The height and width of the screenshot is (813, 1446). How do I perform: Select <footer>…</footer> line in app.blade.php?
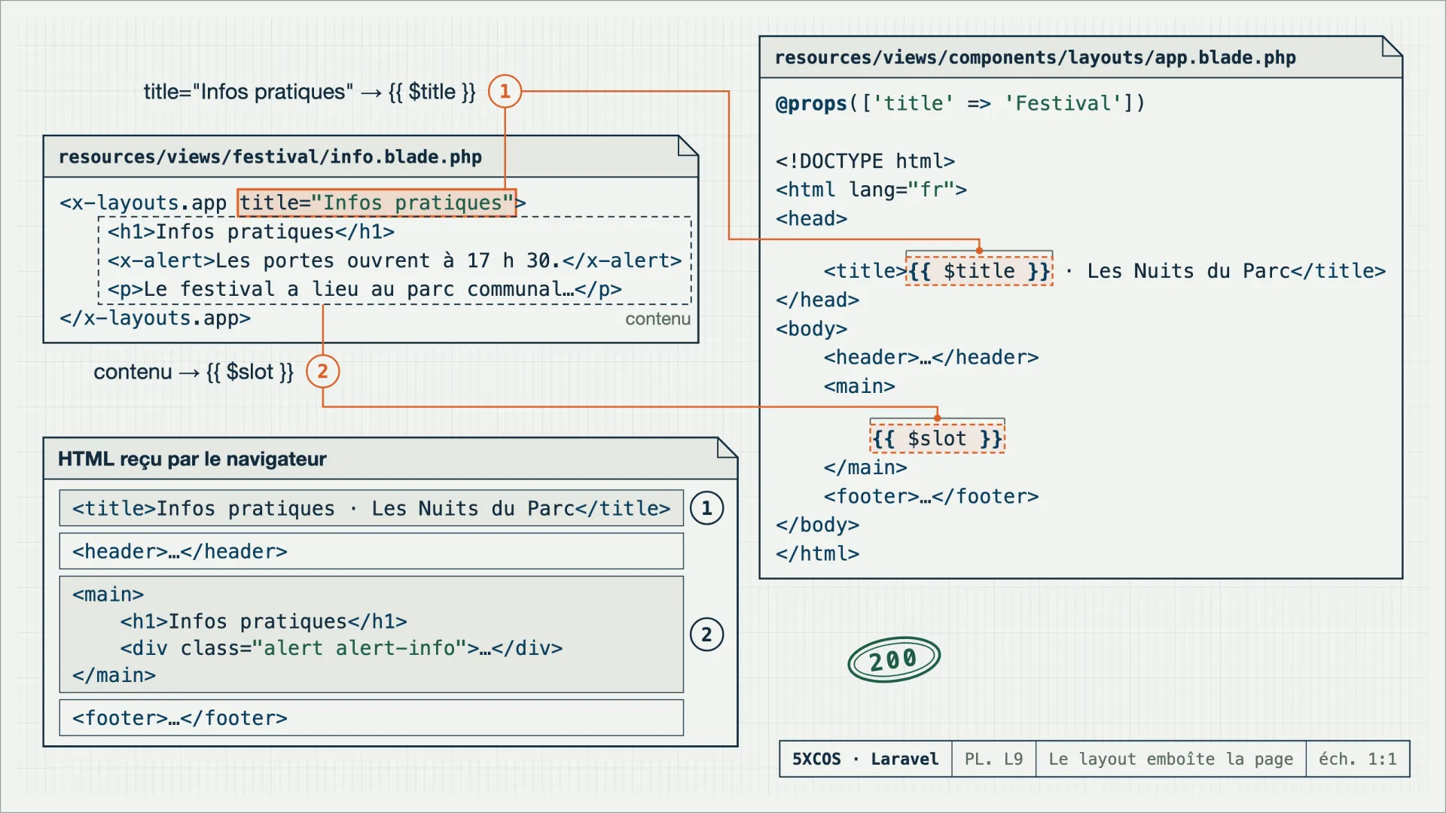[x=931, y=497]
